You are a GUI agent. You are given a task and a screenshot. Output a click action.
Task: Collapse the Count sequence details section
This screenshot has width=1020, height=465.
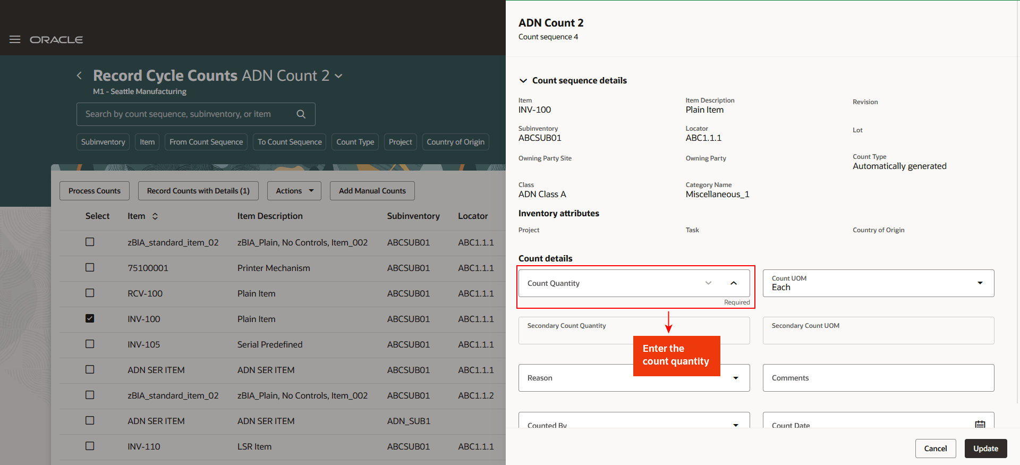523,81
